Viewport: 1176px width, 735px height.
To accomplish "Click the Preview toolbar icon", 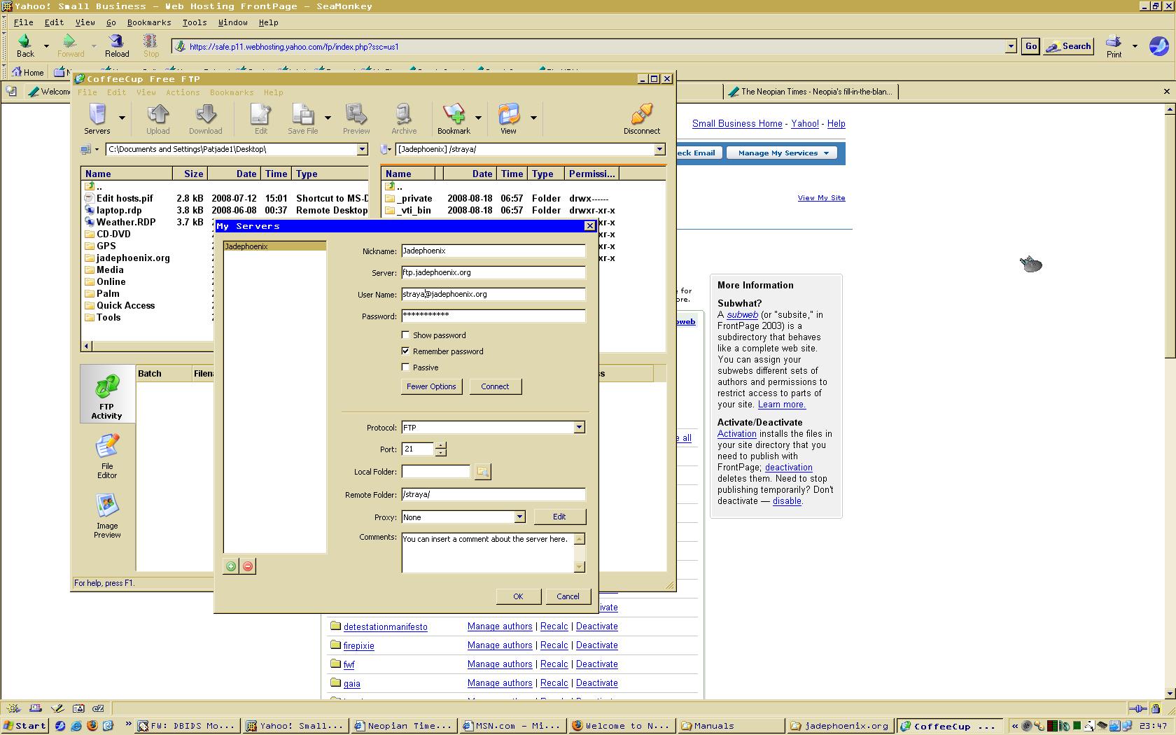I will 356,118.
